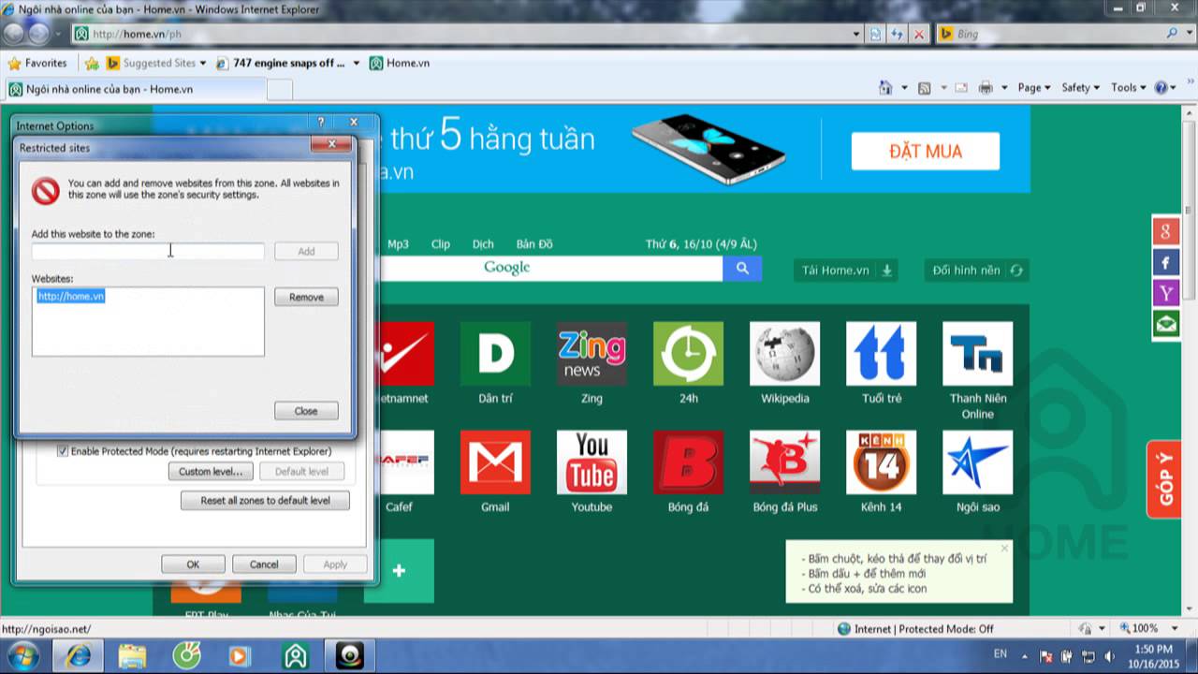Click the Refresh icon in address bar
1198x674 pixels.
tap(898, 34)
